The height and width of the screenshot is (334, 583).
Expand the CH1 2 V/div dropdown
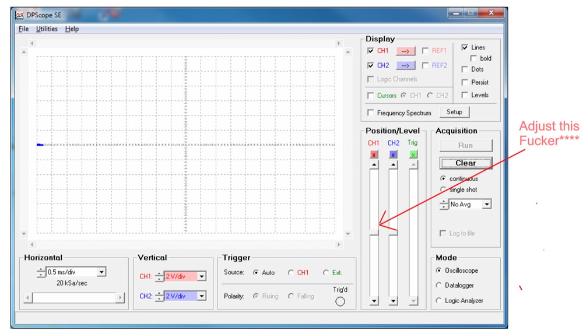pos(202,276)
